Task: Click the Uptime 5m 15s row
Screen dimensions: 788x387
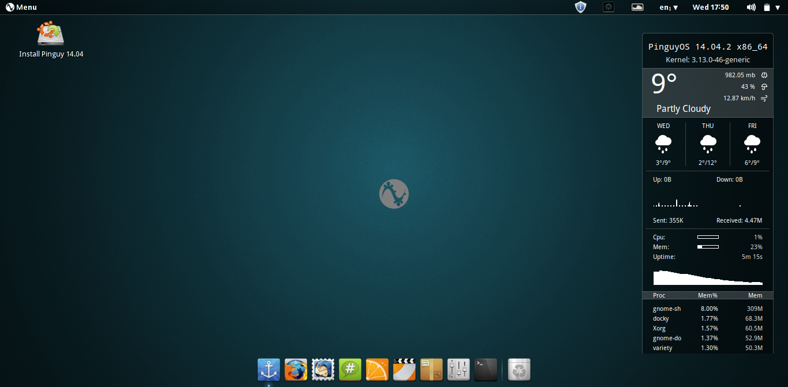Action: pos(708,257)
